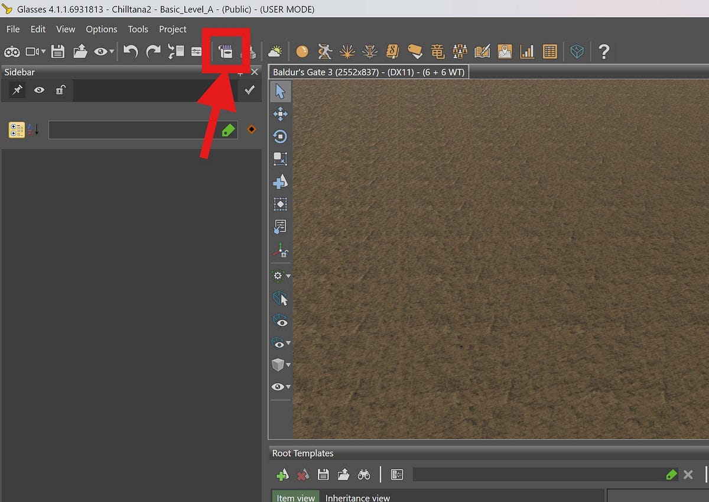Screen dimensions: 709x502
Task: Select the tag tool in the top toolbar
Action: coord(415,51)
